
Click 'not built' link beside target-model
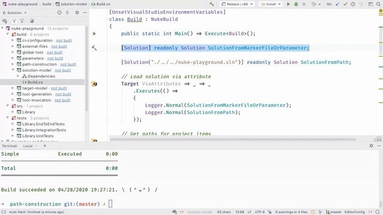coord(59,88)
